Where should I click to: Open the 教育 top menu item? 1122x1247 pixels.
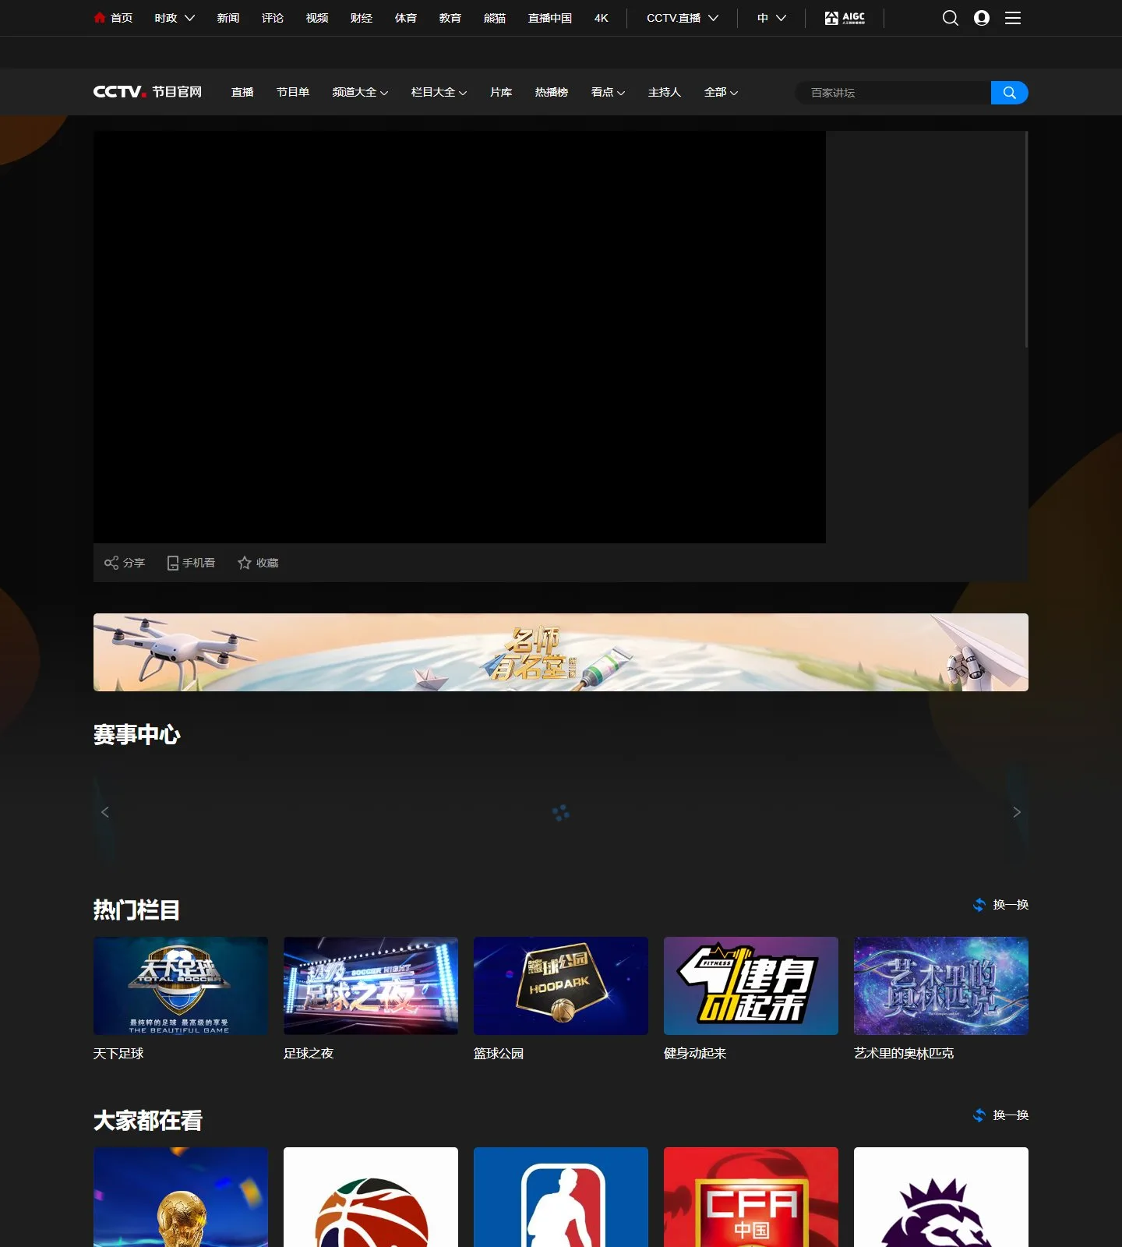(450, 18)
